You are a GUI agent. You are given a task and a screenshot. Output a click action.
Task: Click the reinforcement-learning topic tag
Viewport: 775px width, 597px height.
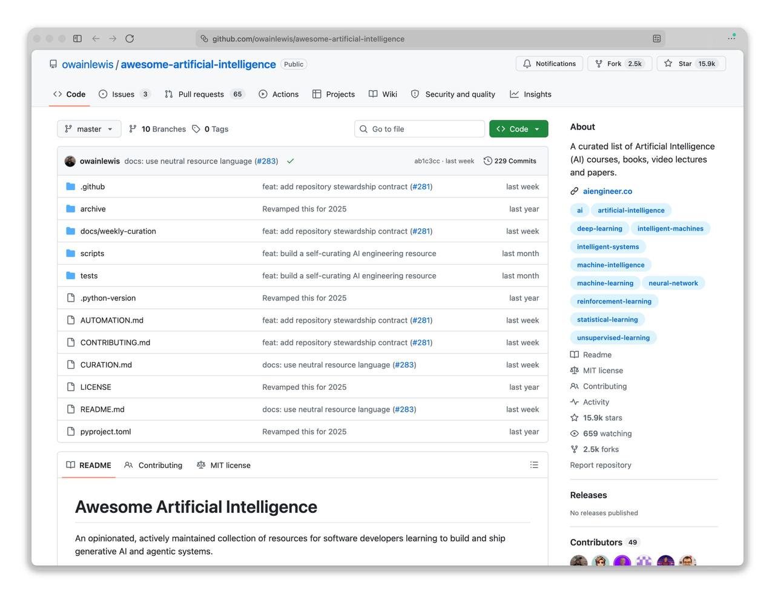point(614,302)
